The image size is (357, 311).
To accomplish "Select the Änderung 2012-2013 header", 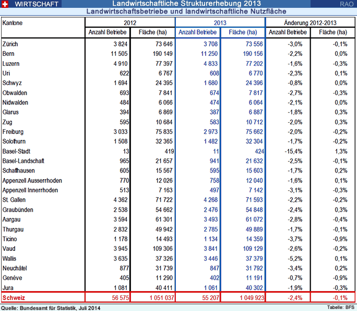I will pyautogui.click(x=310, y=23).
